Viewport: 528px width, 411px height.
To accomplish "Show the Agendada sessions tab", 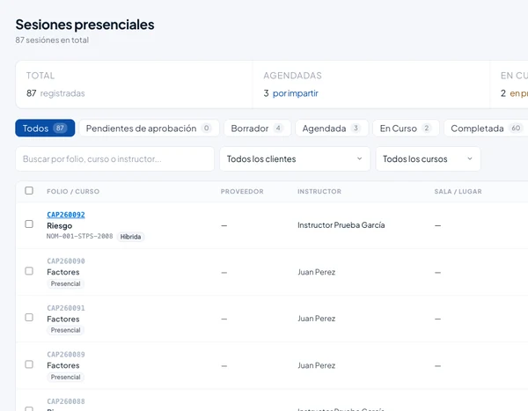I will point(332,128).
